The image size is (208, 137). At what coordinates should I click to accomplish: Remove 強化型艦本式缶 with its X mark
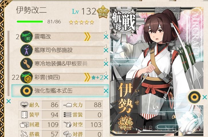click(106, 91)
